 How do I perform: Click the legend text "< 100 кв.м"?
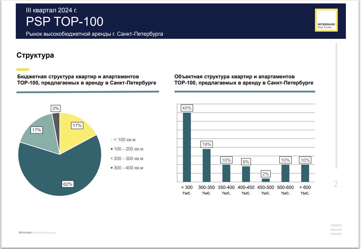125,140
